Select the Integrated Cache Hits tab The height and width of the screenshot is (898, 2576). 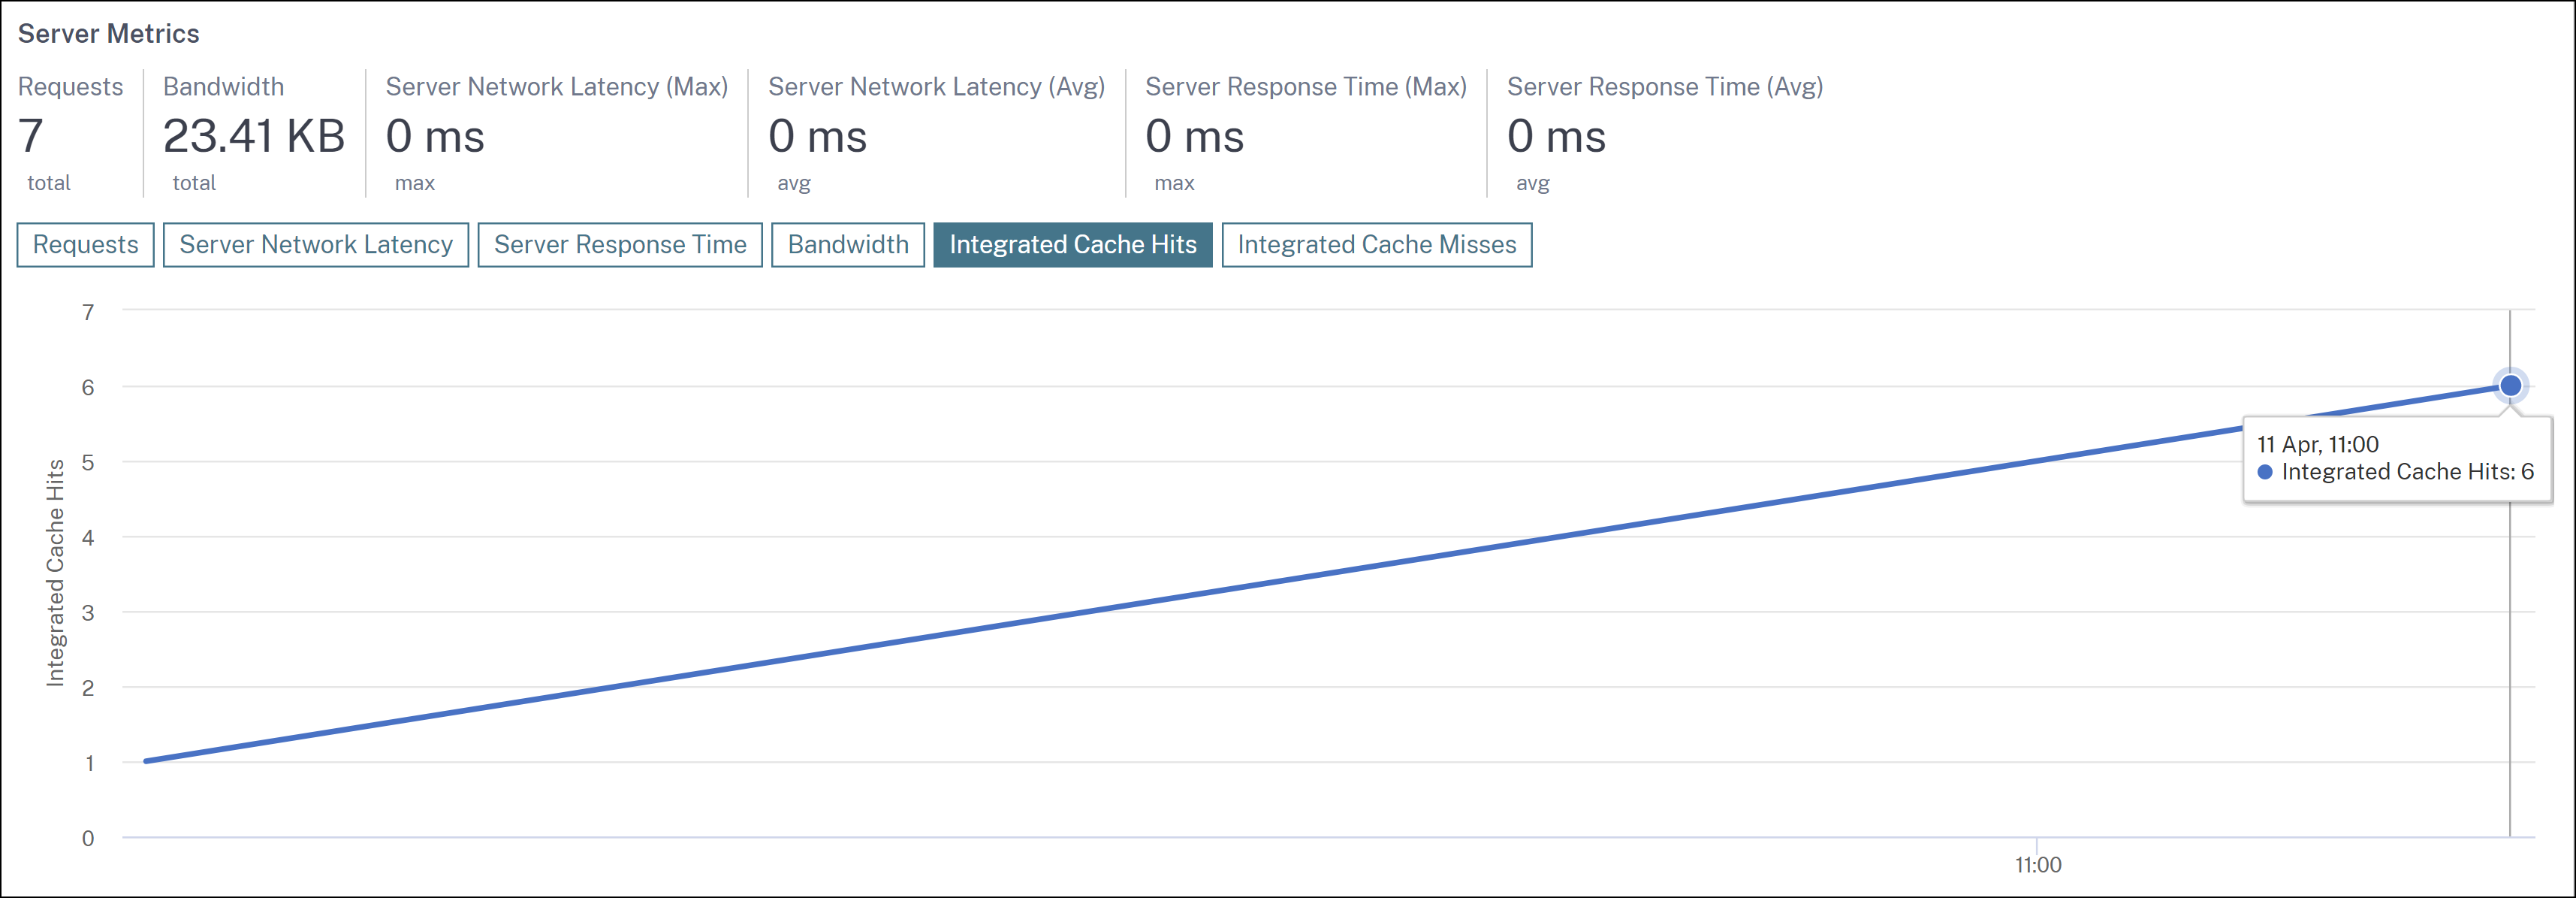click(x=1073, y=244)
